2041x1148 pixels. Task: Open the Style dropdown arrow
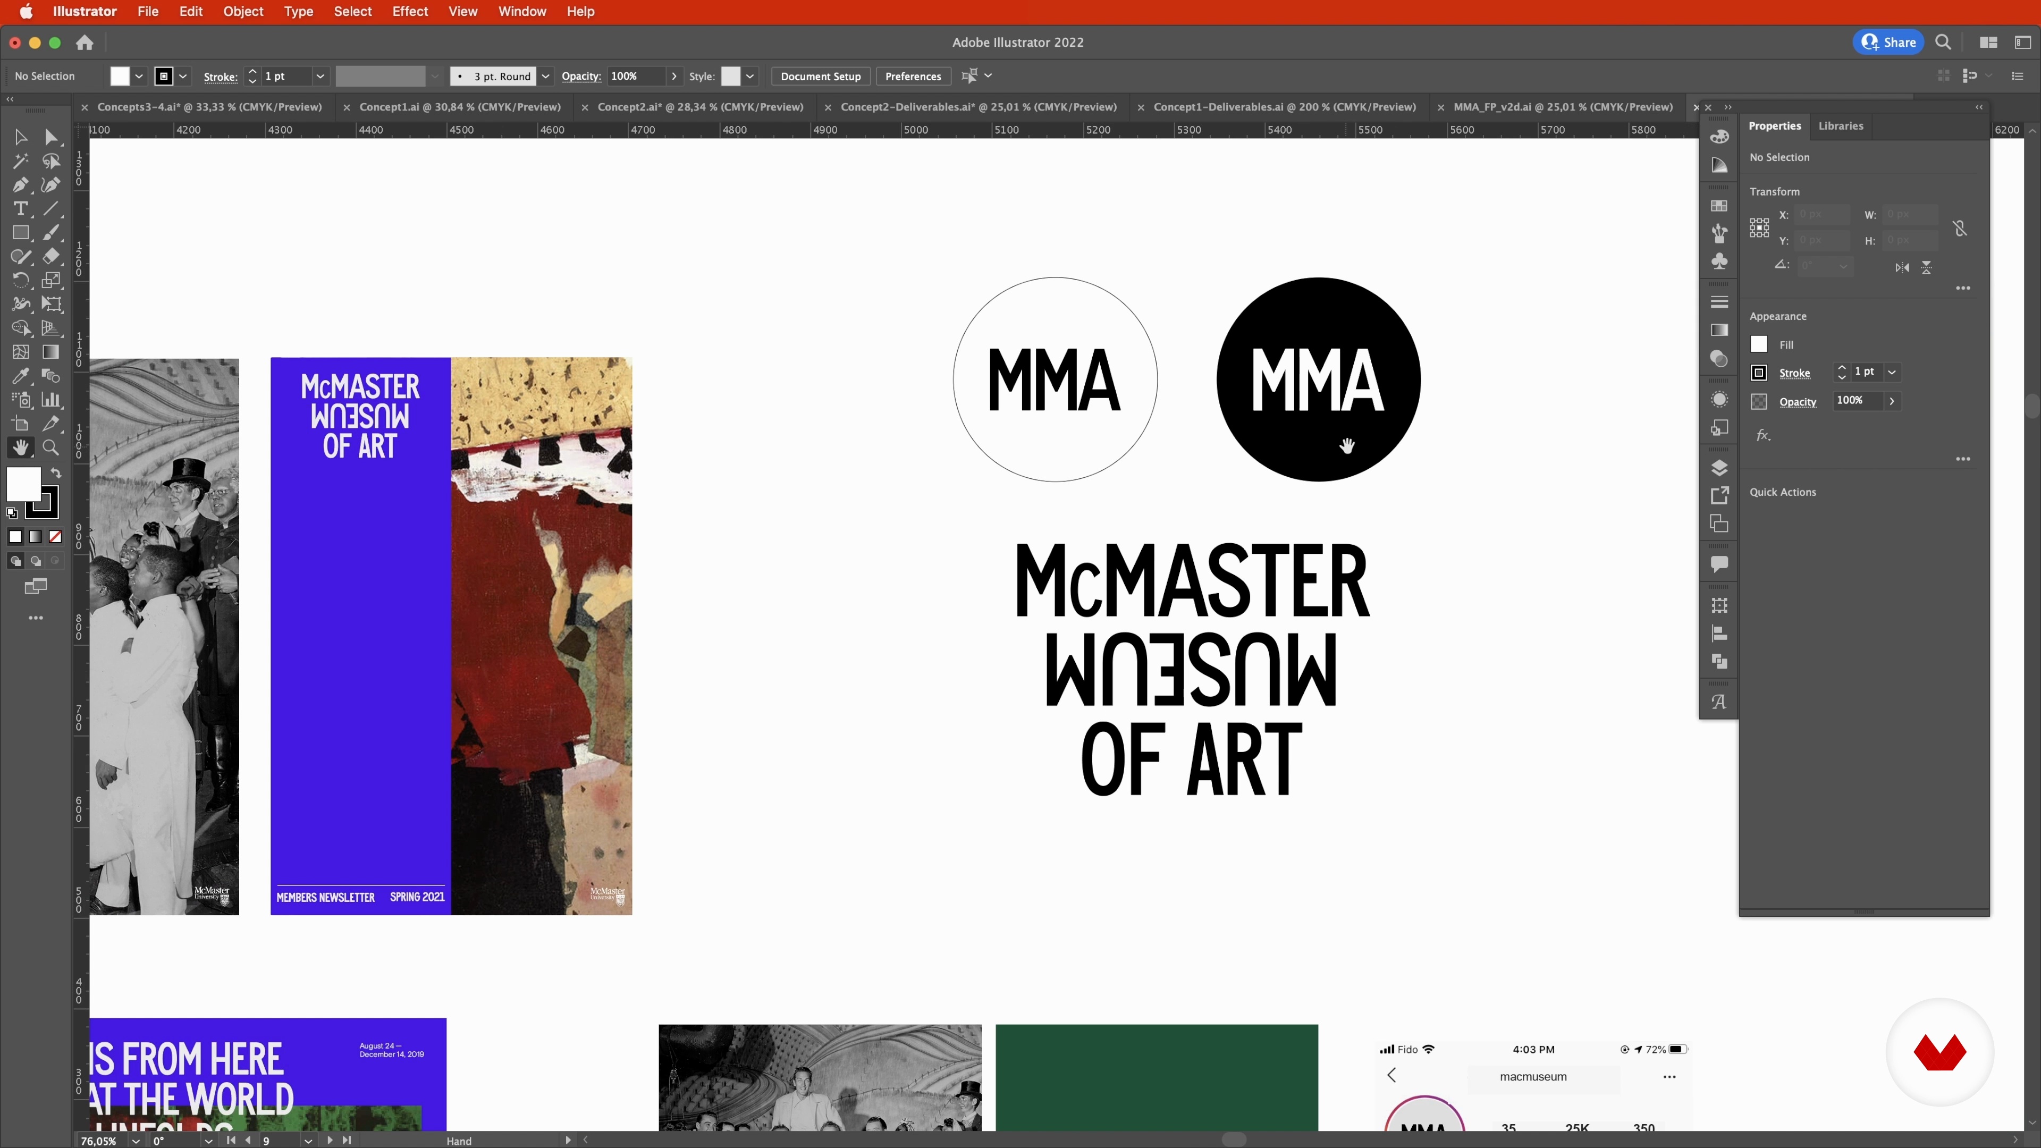click(x=749, y=76)
